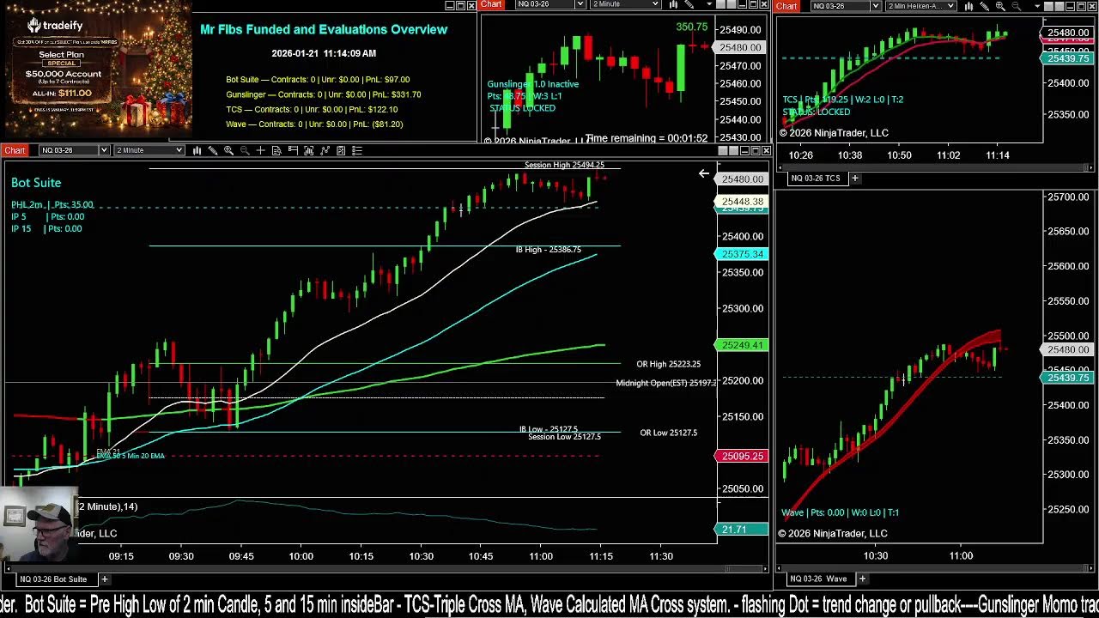
Task: Click chart trader icon in Bot Suite toolbar
Action: point(293,150)
